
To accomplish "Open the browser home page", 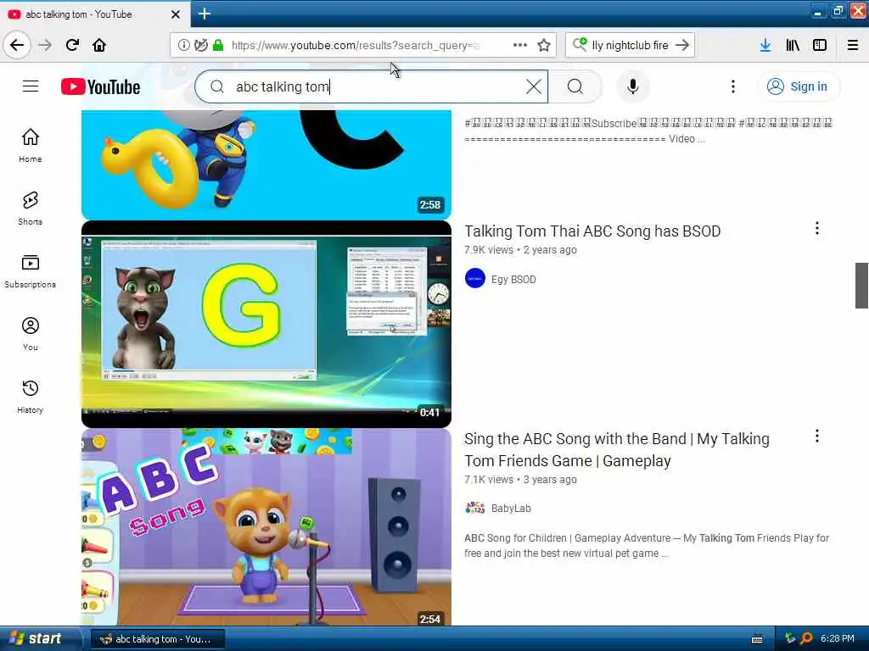I will (x=99, y=45).
